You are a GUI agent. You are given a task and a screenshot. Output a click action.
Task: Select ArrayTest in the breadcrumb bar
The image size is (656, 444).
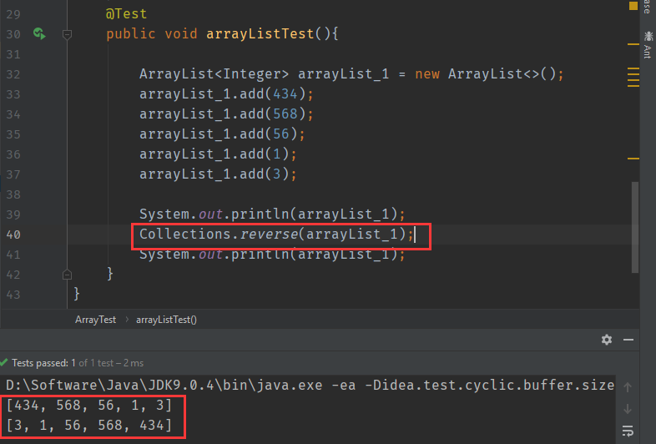95,320
